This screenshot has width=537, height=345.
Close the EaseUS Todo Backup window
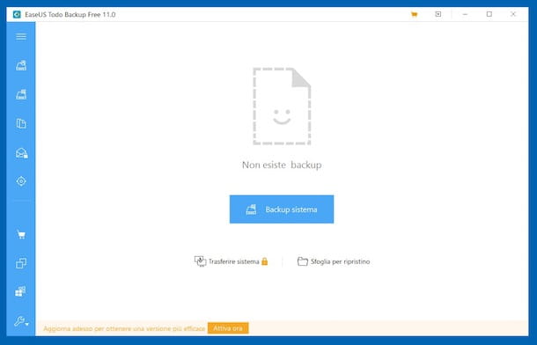[513, 14]
